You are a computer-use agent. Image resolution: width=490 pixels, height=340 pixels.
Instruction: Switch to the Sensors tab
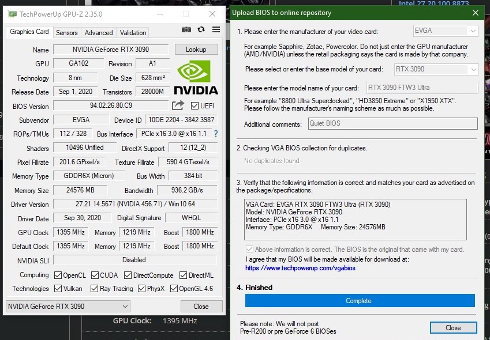pos(66,33)
